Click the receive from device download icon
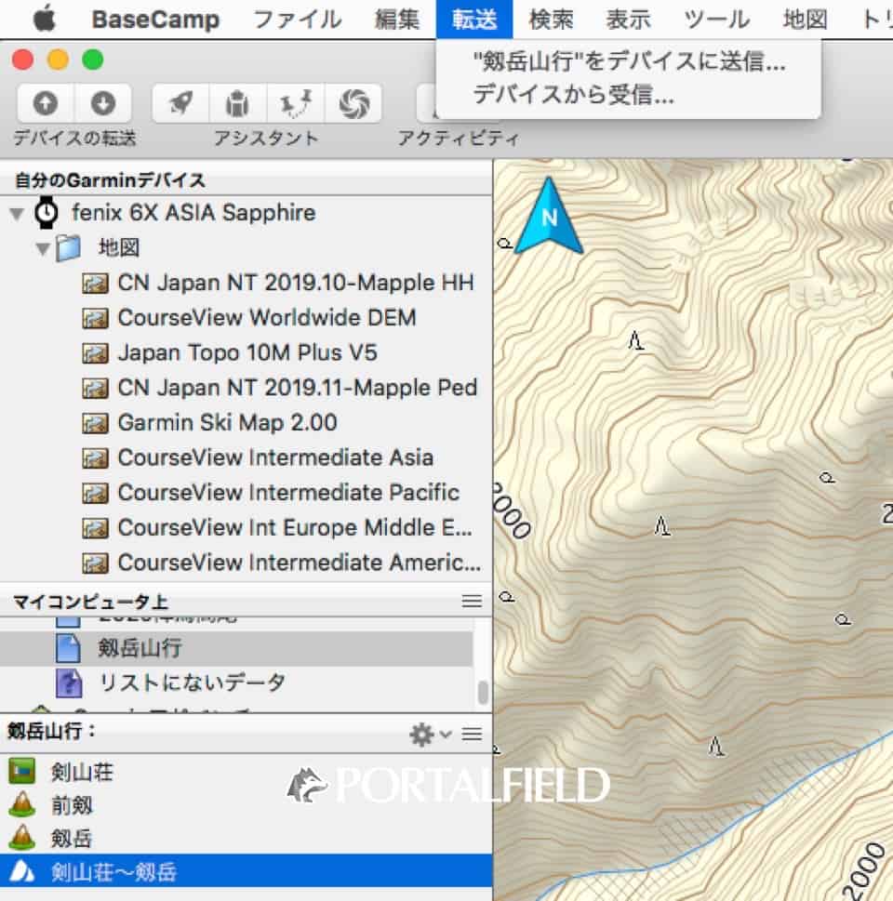 coord(102,103)
